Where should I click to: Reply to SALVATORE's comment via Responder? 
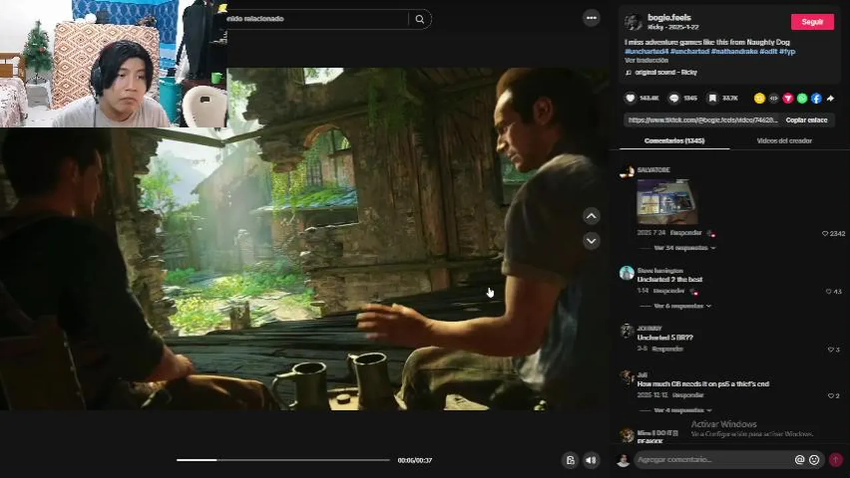click(x=686, y=234)
